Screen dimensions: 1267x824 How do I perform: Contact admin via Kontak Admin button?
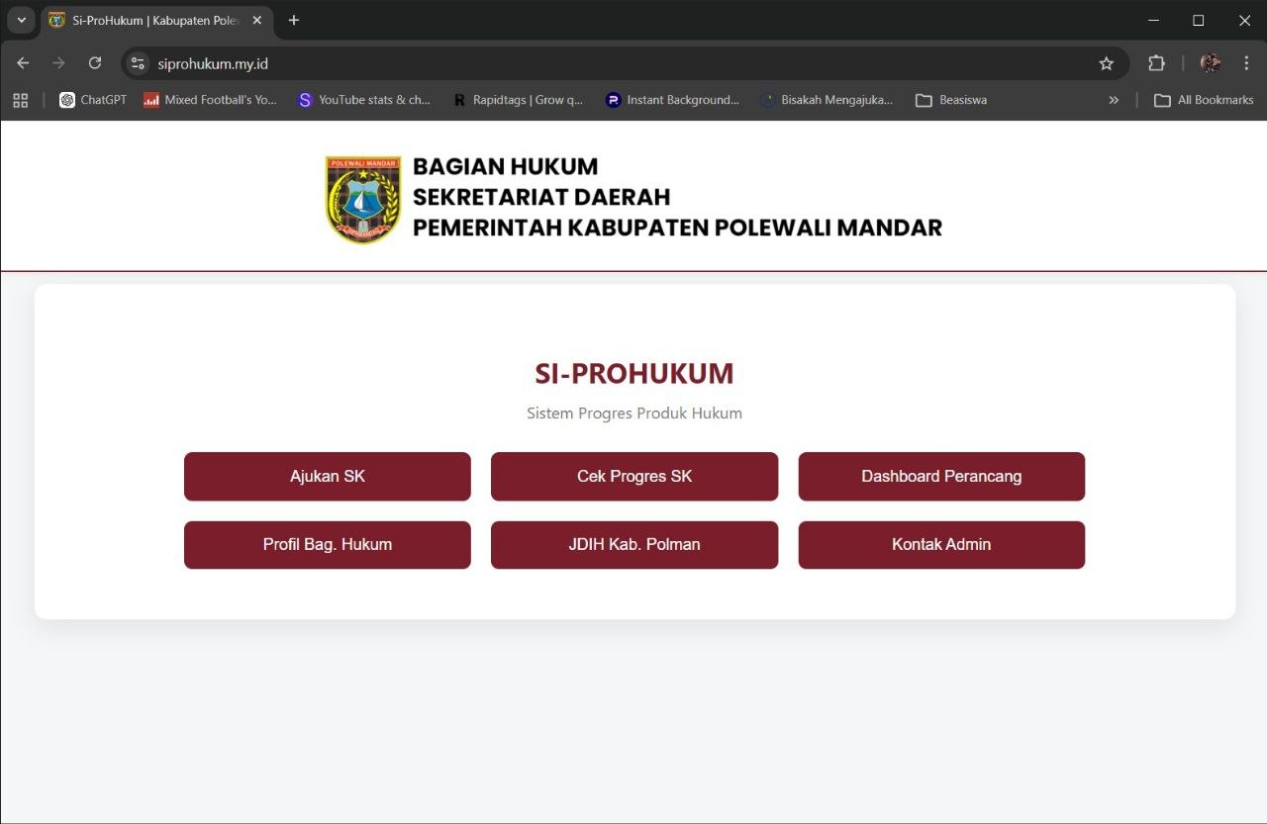click(940, 544)
